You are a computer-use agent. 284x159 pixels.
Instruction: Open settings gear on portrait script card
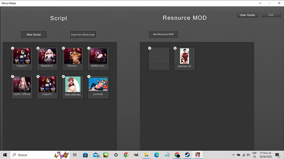(x=89, y=76)
